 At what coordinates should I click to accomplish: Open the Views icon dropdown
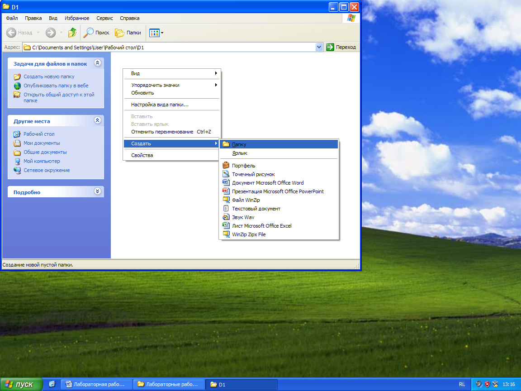156,33
